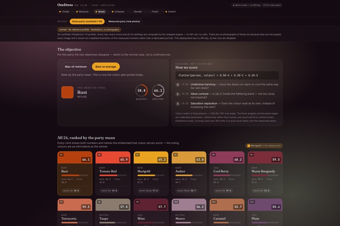Click the worst: Dania 57.8 chip
The image size is (340, 226).
click(x=148, y=191)
